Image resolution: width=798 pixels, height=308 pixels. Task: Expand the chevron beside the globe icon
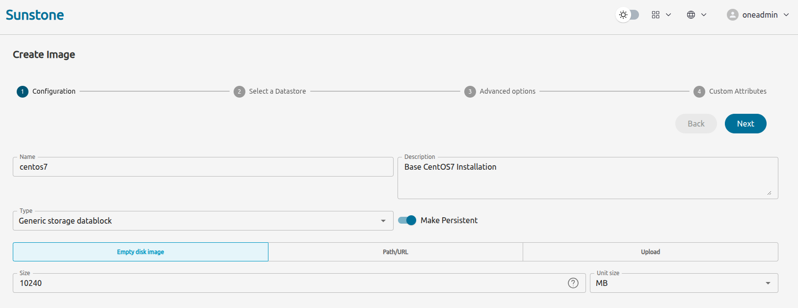click(x=704, y=15)
